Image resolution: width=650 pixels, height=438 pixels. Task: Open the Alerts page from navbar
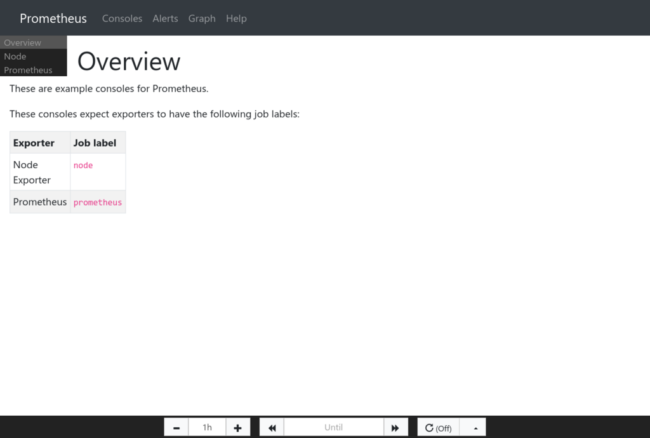[165, 18]
